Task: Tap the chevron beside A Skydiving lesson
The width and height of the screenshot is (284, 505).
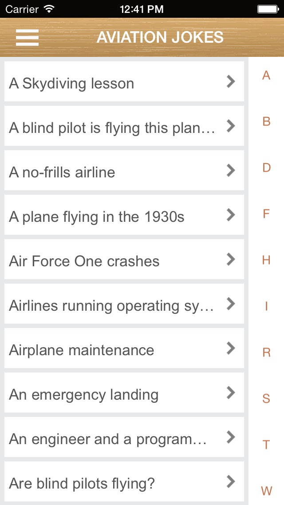Action: 230,81
